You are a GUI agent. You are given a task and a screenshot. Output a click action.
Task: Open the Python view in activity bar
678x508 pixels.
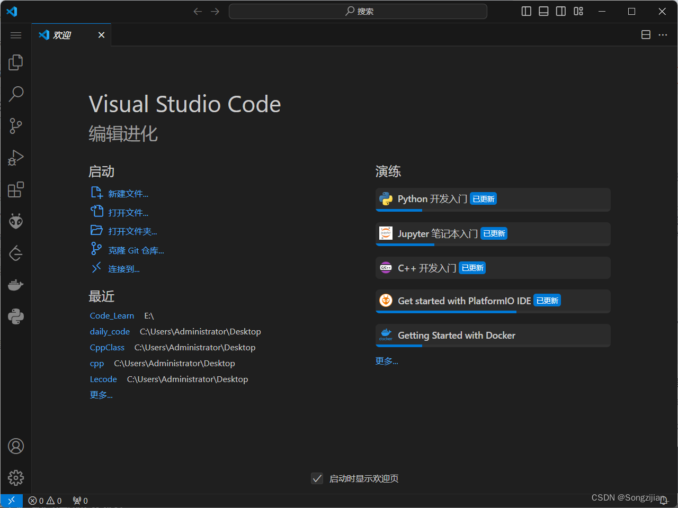(x=16, y=316)
